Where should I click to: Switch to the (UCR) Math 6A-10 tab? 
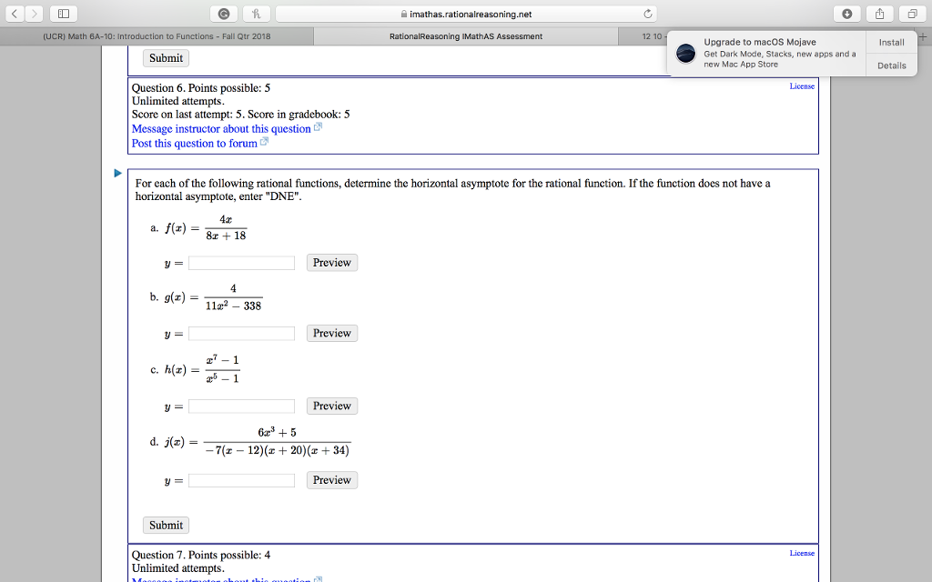[155, 35]
